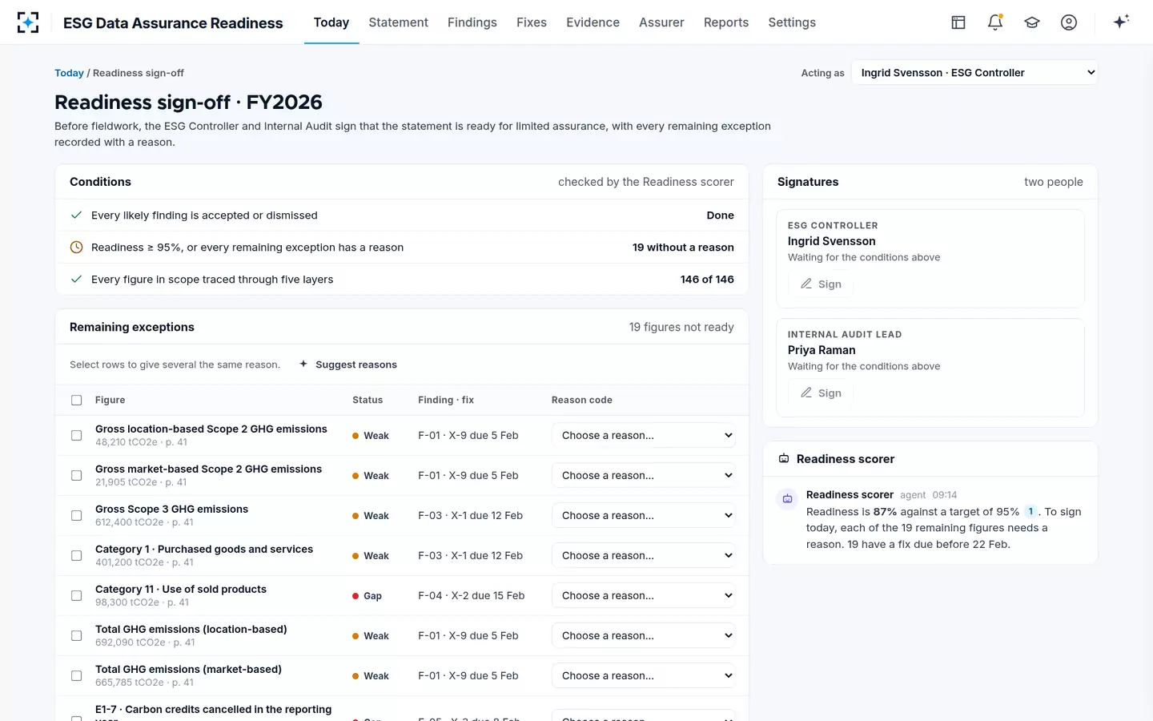1153x721 pixels.
Task: Check Category 11 Use of sold products row
Action: tap(77, 596)
